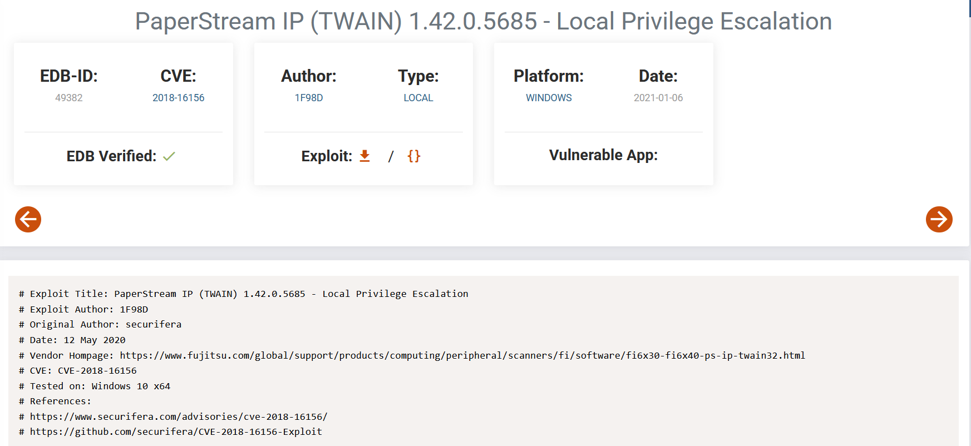Viewport: 971px width, 446px height.
Task: Click the '# Exploit Title:' code line
Action: coord(244,294)
